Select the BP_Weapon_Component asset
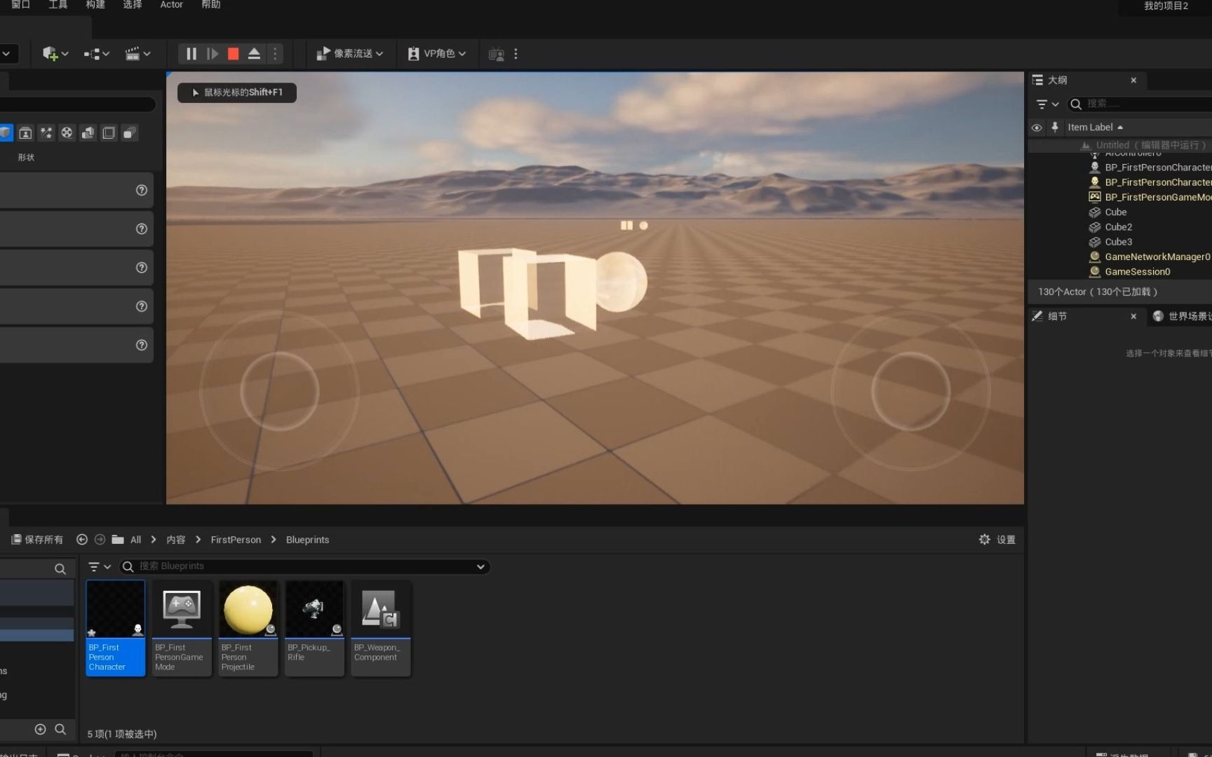 (x=381, y=628)
